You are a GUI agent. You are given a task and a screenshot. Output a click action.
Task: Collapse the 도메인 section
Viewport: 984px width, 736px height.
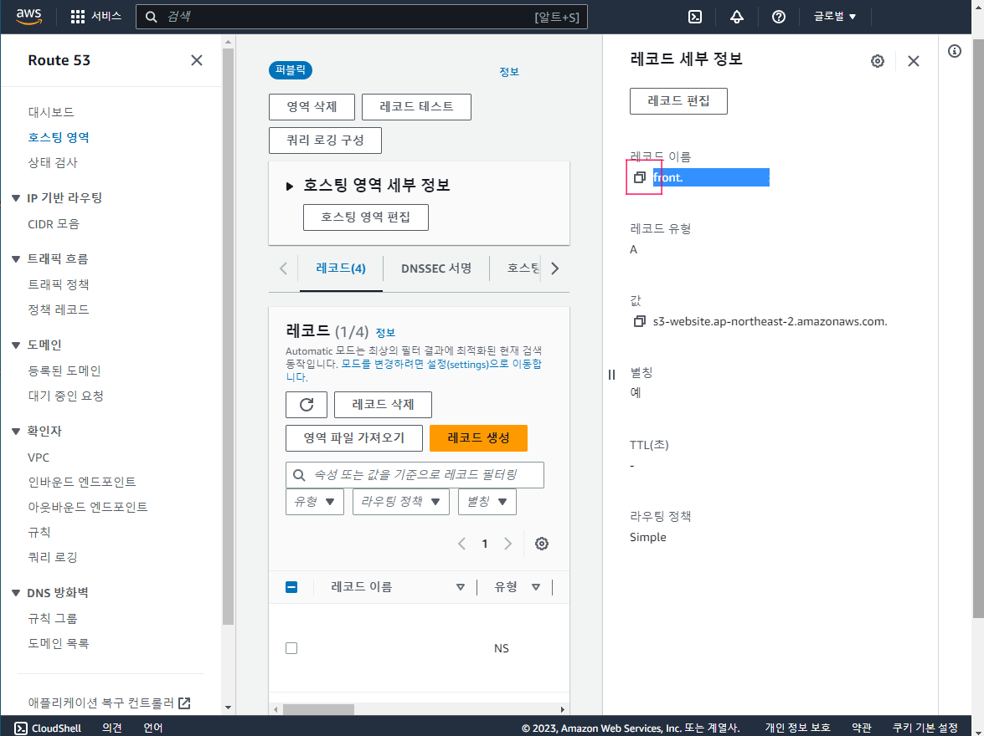[x=16, y=345]
